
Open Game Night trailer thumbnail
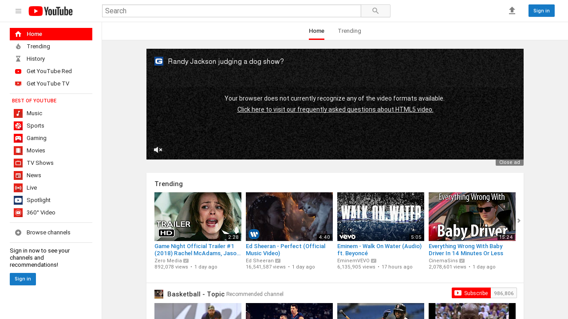click(198, 217)
